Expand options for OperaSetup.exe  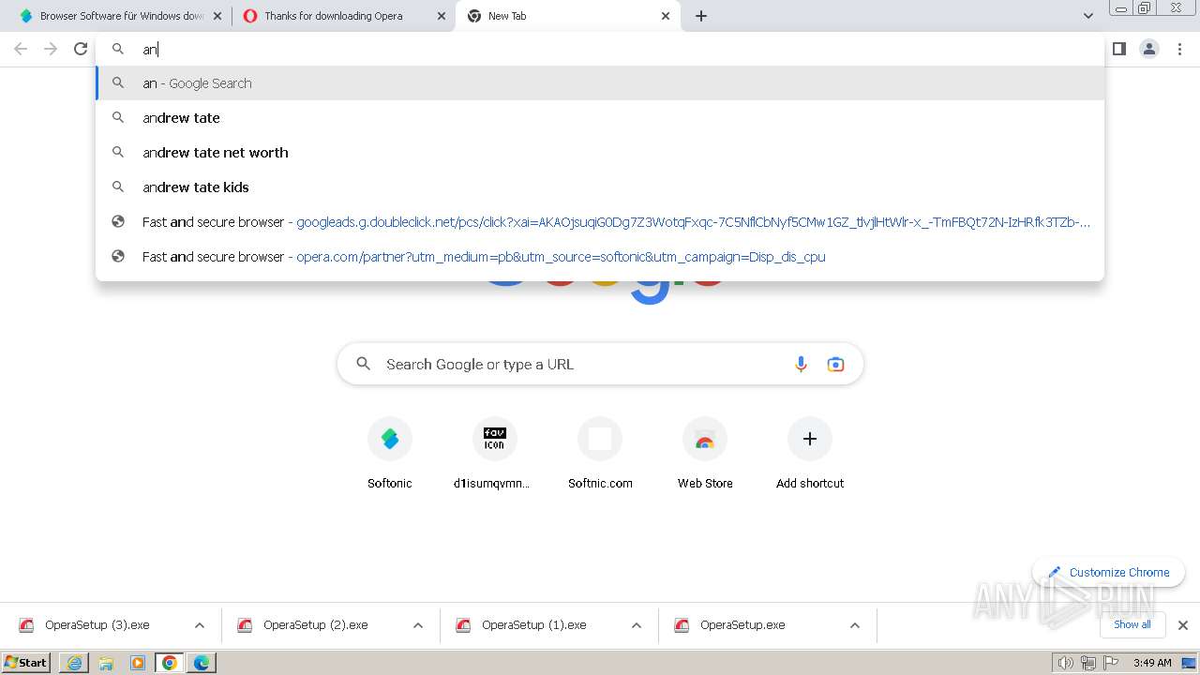tap(855, 625)
